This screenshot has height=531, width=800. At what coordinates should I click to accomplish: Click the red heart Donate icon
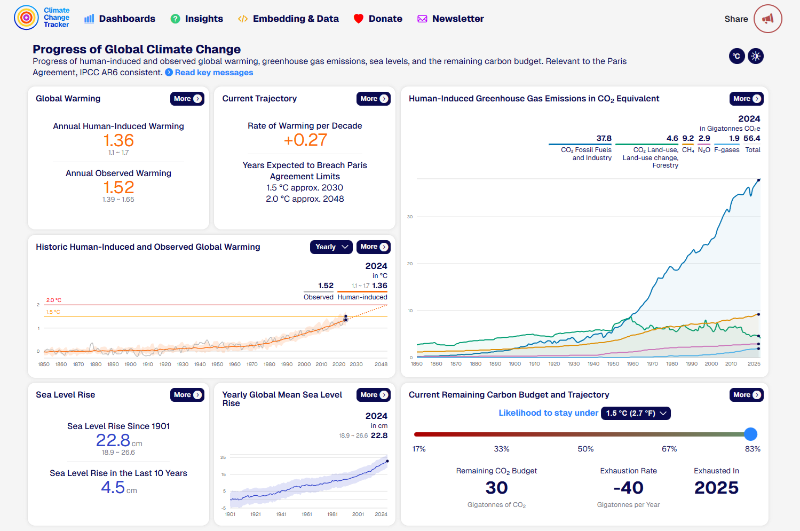[x=359, y=18]
